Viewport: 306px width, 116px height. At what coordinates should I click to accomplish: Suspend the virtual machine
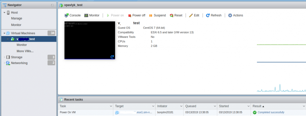tap(157, 16)
